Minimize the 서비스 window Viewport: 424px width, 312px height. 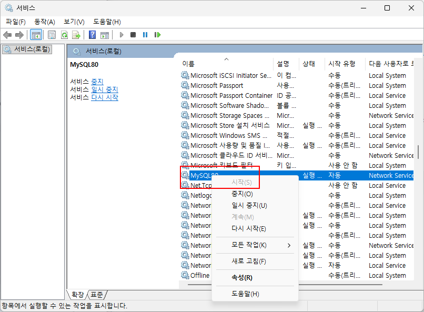click(x=364, y=8)
